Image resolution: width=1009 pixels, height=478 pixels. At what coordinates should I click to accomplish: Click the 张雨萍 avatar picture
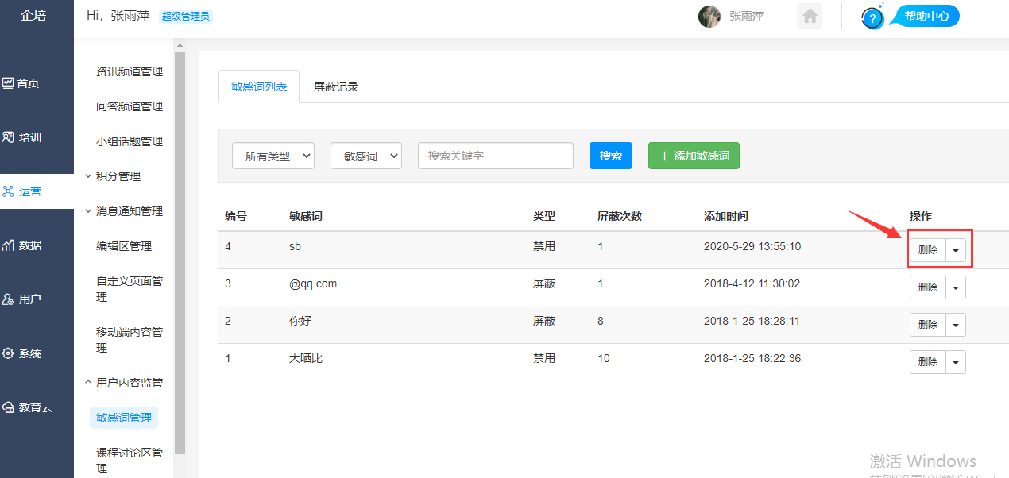pos(709,16)
